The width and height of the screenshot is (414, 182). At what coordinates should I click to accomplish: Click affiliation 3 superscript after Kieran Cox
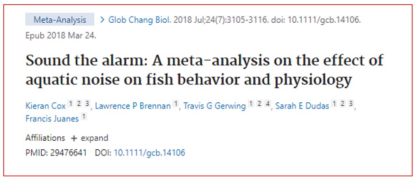click(x=87, y=103)
